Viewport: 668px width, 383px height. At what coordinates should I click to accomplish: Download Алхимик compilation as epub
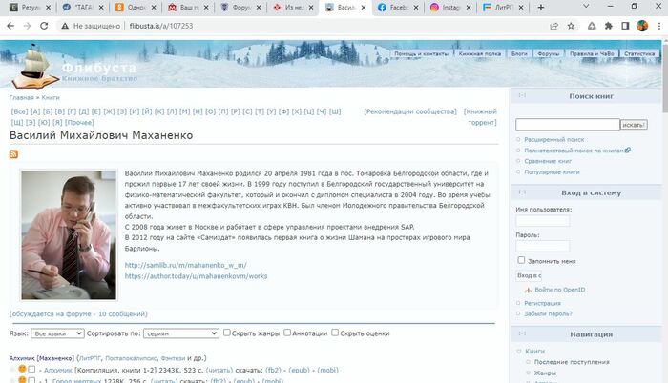click(299, 371)
